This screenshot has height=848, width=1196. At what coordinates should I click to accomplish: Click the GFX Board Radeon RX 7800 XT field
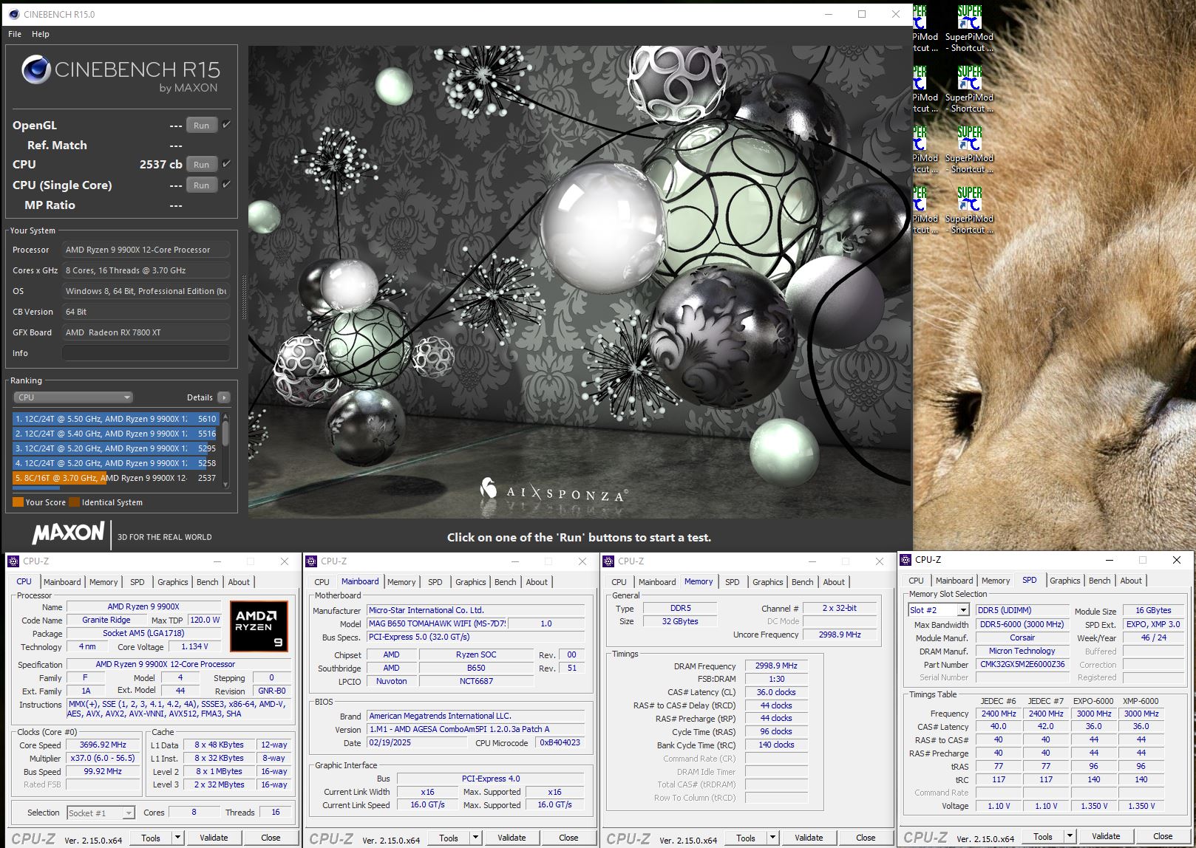click(x=146, y=332)
